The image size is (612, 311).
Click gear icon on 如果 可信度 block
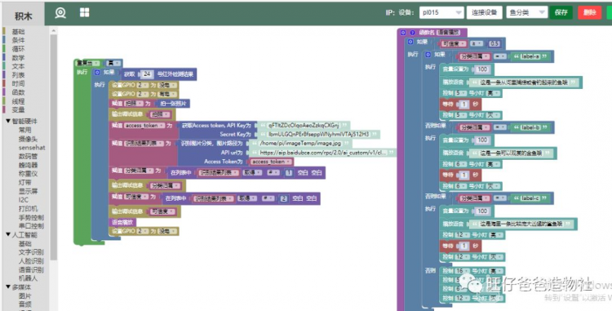click(x=410, y=42)
